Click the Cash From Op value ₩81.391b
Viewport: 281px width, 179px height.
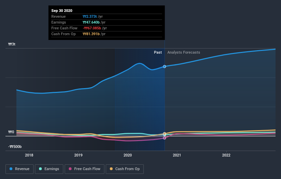[91, 34]
